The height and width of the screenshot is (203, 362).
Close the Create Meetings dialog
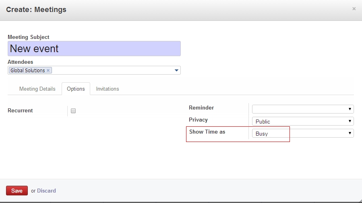[354, 9]
